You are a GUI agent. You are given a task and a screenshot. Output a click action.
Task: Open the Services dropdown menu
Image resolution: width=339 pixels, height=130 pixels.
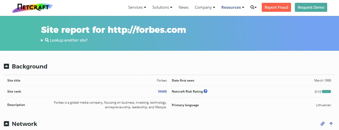coord(137,7)
